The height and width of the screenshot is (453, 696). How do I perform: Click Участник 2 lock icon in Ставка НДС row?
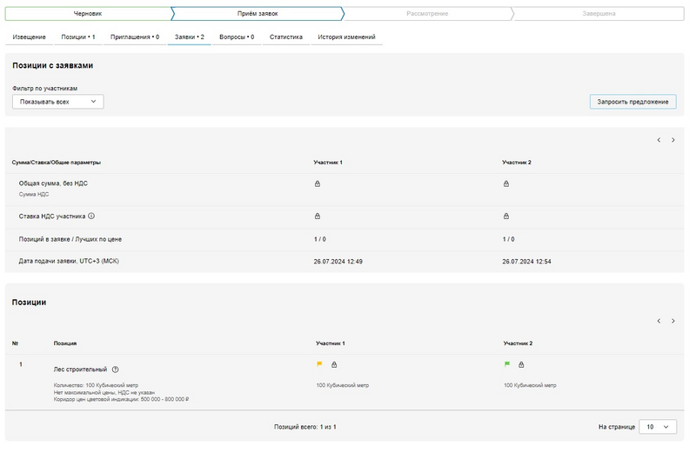[x=506, y=217]
